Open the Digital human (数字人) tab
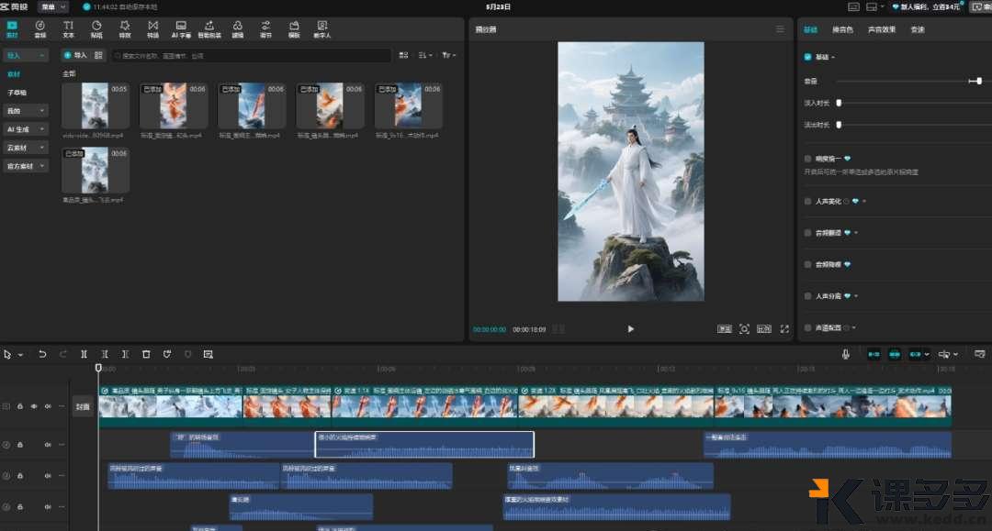Screen dimensions: 992x531 pyautogui.click(x=322, y=29)
